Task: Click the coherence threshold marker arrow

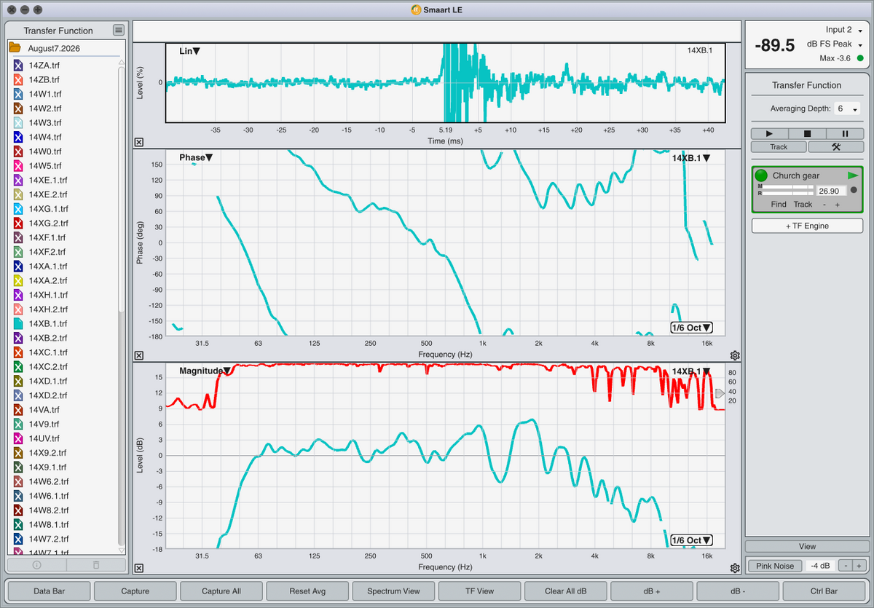Action: click(x=720, y=393)
